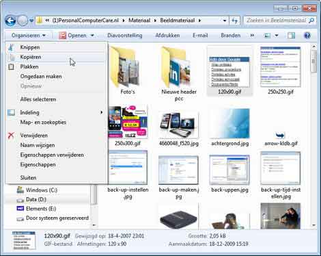The width and height of the screenshot is (321, 256).
Task: Choose Kopiëren from the menu
Action: coord(56,57)
